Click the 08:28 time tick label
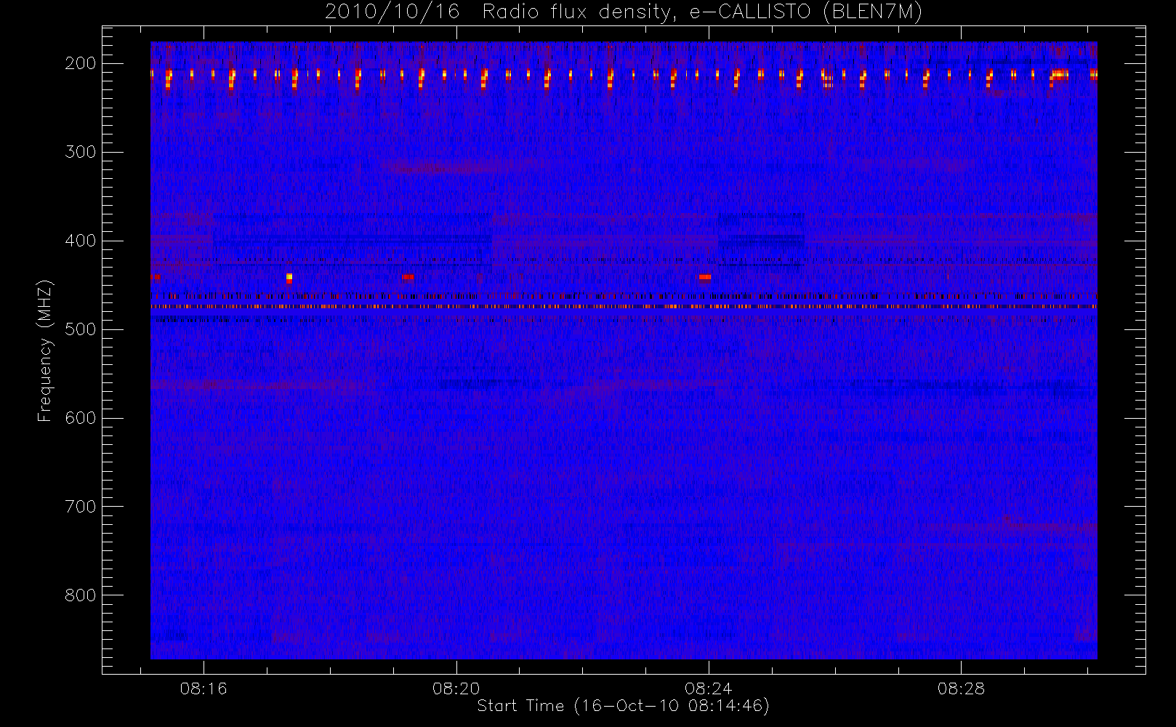The height and width of the screenshot is (727, 1176). pyautogui.click(x=961, y=688)
